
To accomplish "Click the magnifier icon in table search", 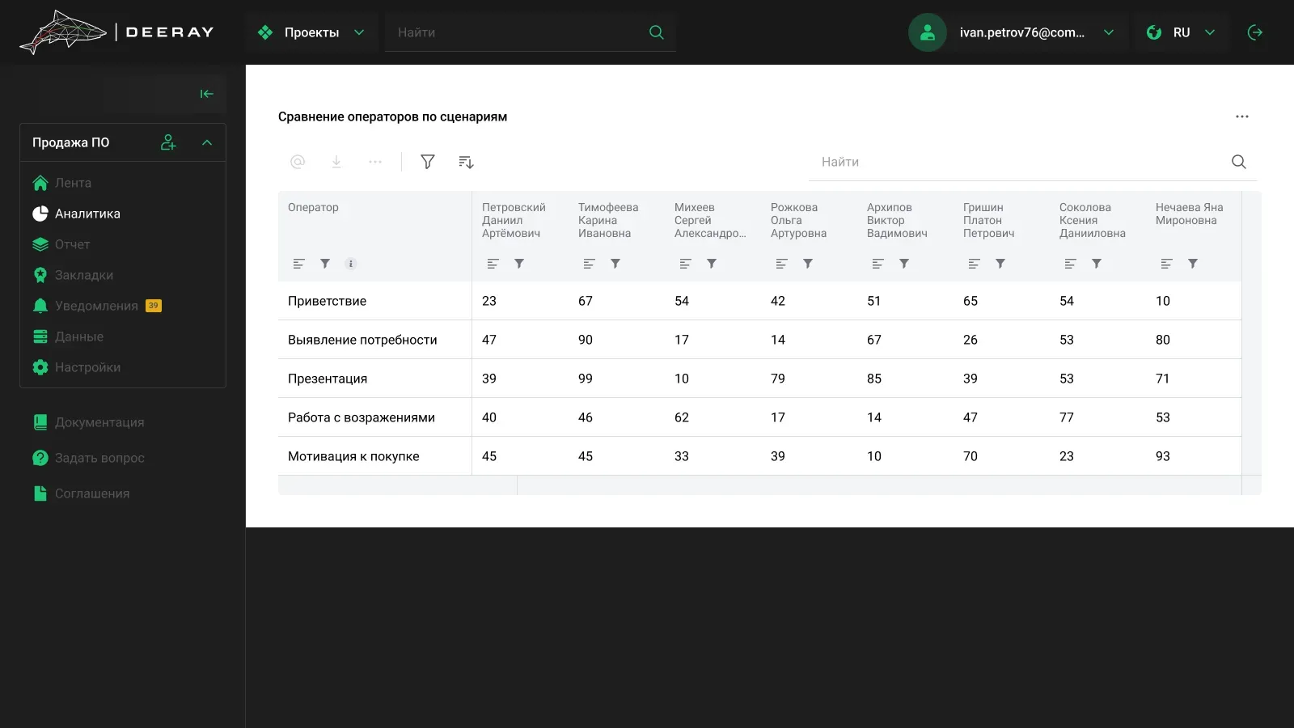I will point(1239,162).
